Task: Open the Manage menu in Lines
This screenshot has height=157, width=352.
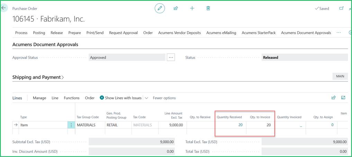Action: point(39,98)
